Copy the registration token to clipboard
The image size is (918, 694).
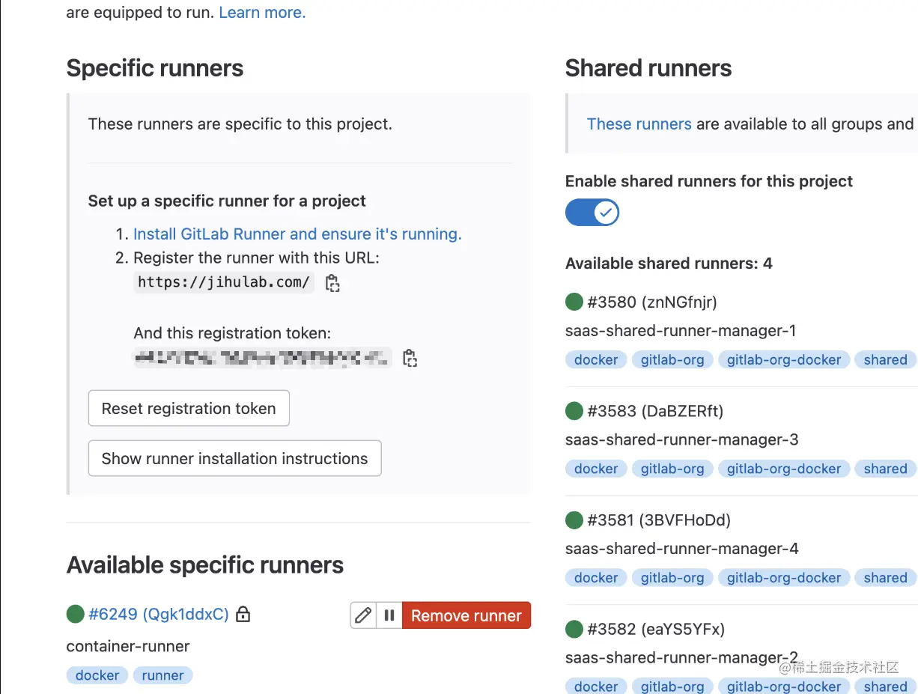(410, 359)
